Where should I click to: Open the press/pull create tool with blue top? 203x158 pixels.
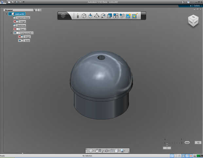click(90, 16)
